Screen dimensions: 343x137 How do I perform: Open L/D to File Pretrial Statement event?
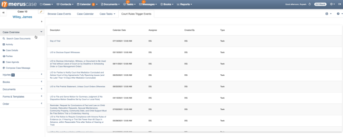[77, 86]
